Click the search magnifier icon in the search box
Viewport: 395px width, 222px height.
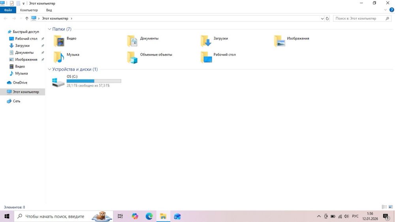point(387,19)
